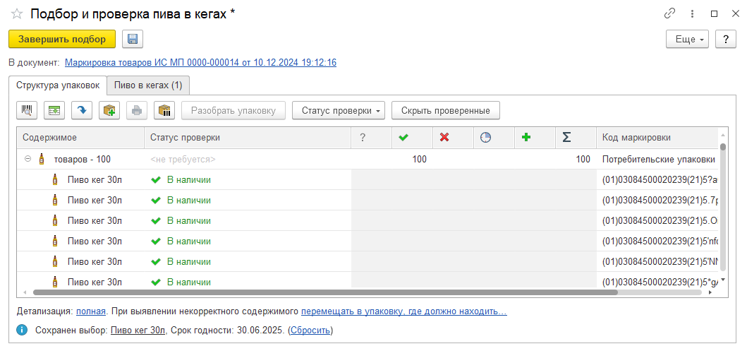Click green check in row with code 5.7p
747x351 pixels.
tap(155, 201)
